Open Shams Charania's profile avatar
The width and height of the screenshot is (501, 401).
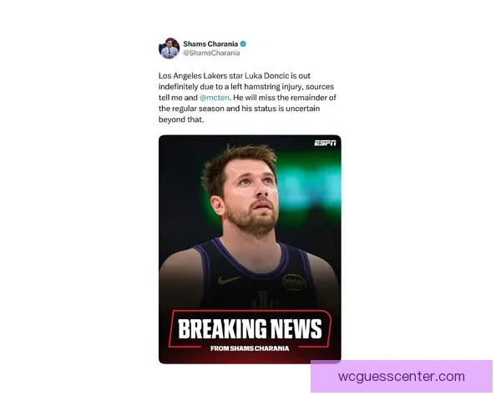coord(169,48)
